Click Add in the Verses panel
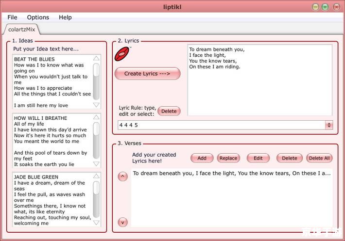This screenshot has height=241, width=345. pyautogui.click(x=202, y=158)
